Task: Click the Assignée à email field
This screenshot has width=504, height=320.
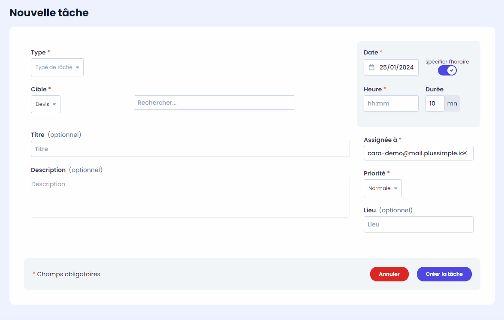Action: 419,153
